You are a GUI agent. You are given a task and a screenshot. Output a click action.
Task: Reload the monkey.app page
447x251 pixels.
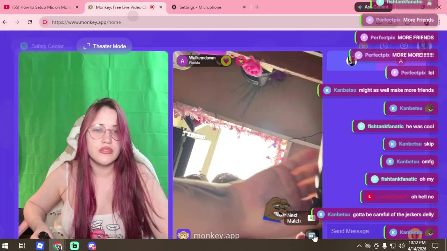pos(30,22)
